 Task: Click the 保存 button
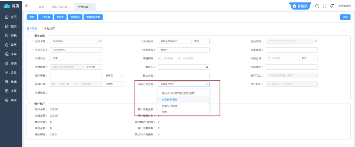click(32, 17)
